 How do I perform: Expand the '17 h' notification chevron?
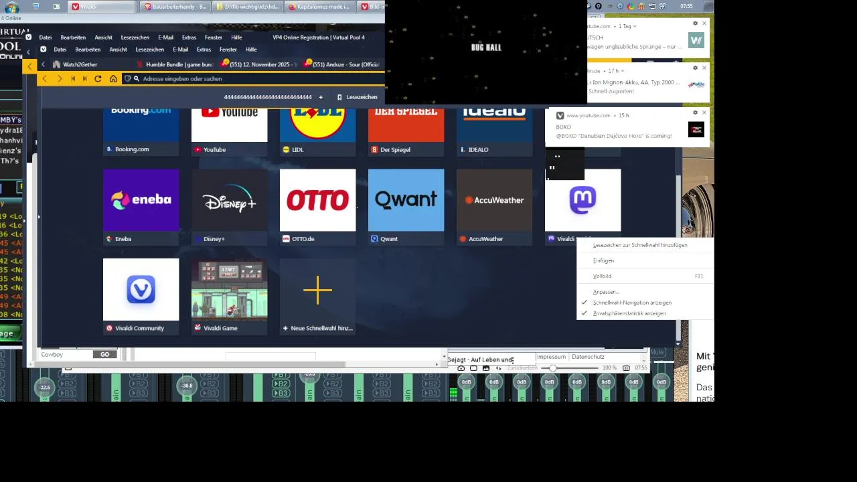(x=623, y=70)
